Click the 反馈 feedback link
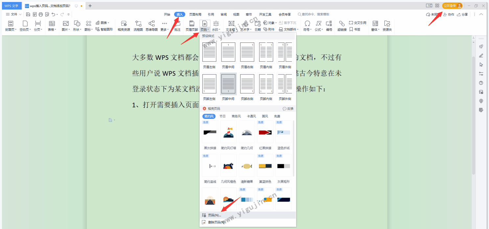The image size is (489, 229). 288,109
